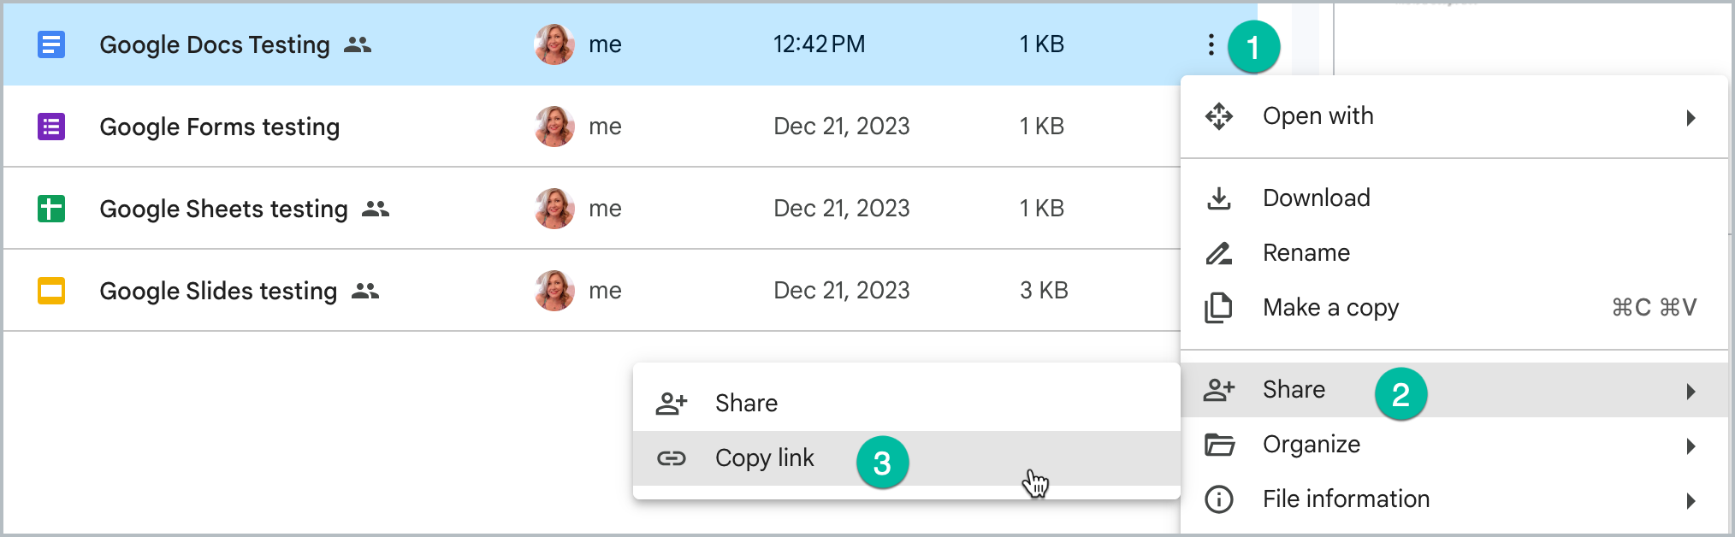
Task: Click the chain-link icon beside Copy link
Action: [x=672, y=458]
